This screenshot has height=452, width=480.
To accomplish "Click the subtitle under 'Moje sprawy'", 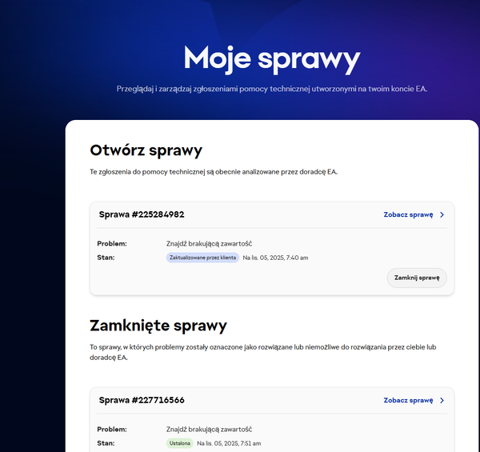I will click(272, 89).
